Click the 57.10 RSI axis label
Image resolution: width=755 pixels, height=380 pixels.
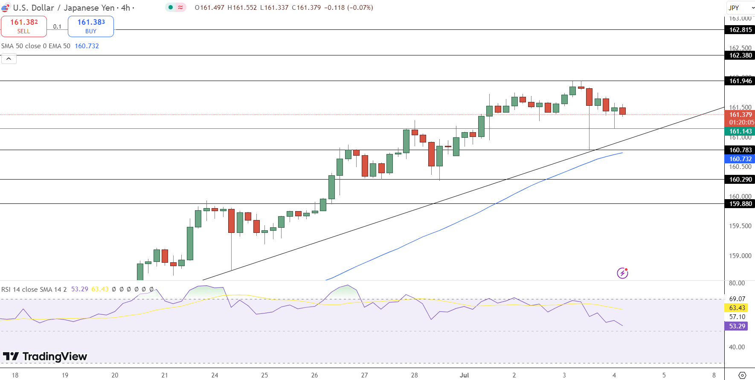point(737,317)
